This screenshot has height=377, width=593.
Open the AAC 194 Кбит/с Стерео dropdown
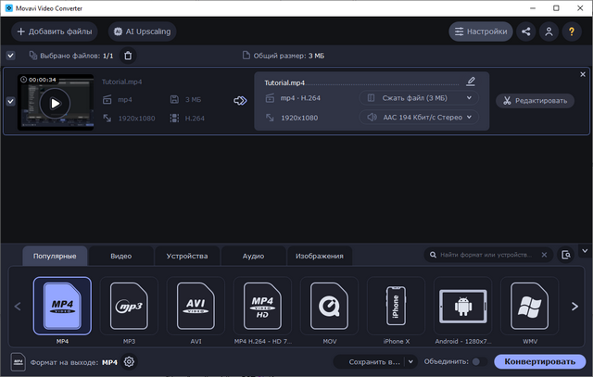click(419, 118)
